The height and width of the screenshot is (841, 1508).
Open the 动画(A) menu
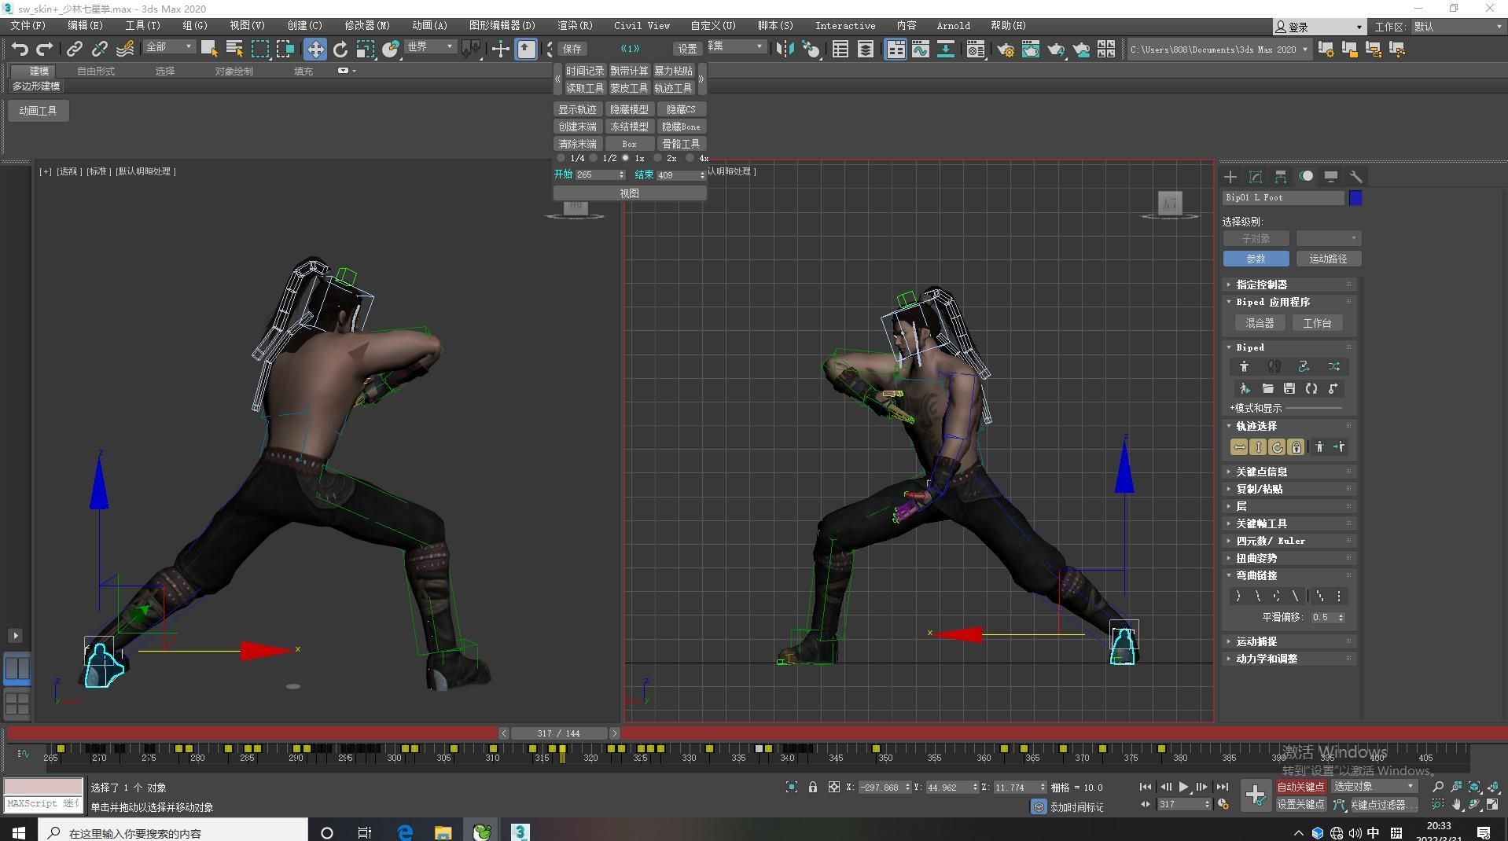tap(429, 25)
